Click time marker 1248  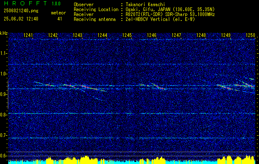(x=201, y=35)
